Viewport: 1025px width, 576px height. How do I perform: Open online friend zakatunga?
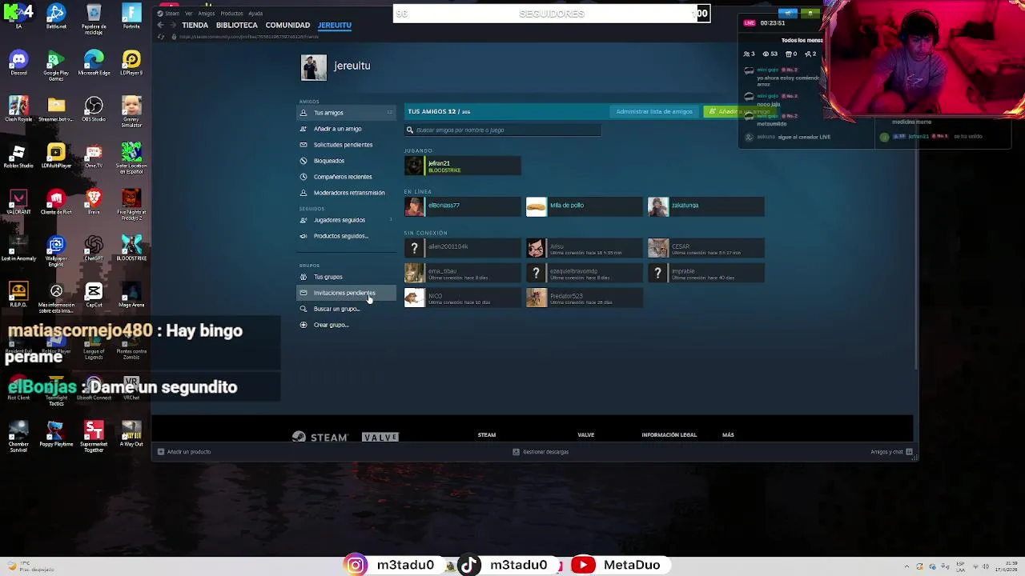706,207
